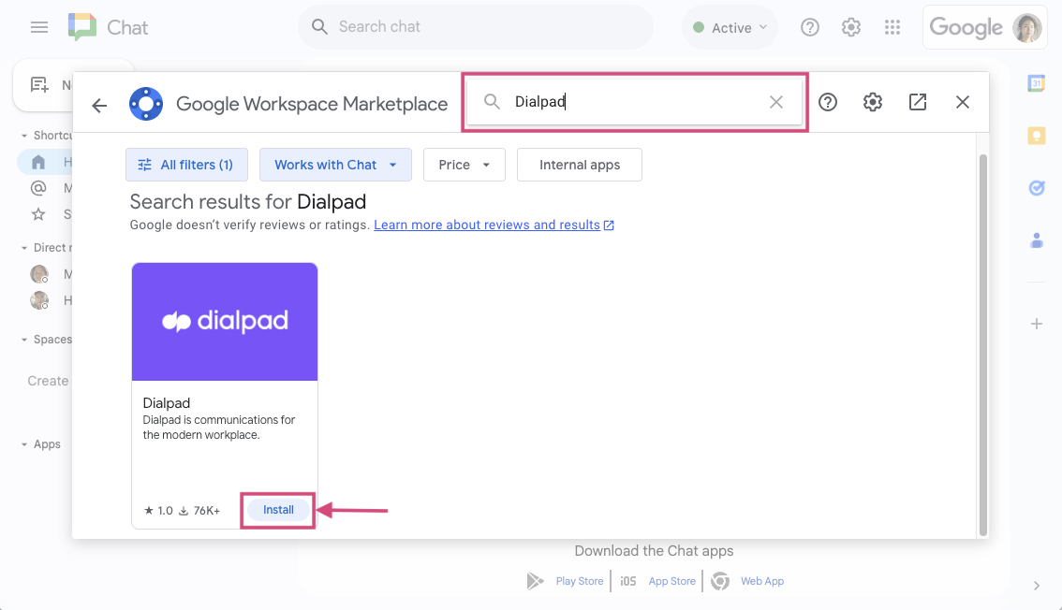Collapse the Spaces section
This screenshot has width=1062, height=610.
[24, 340]
